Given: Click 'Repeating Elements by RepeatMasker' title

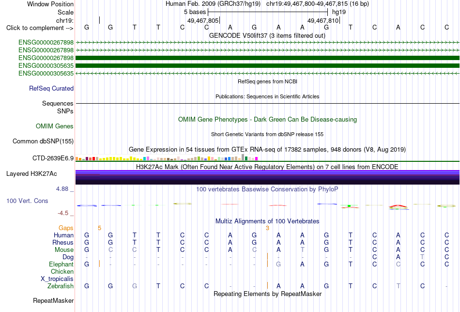Looking at the screenshot, I should pos(267,294).
